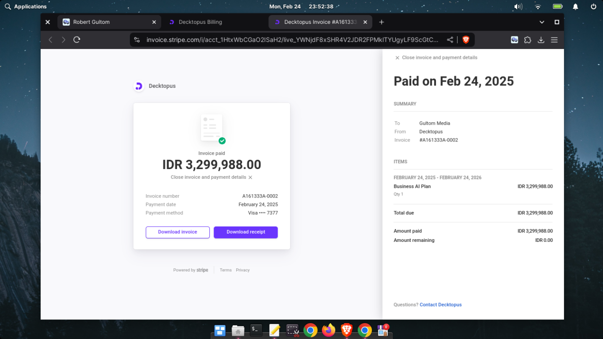Launch Firefox from the dock
Screen dimensions: 603x339
click(329, 330)
